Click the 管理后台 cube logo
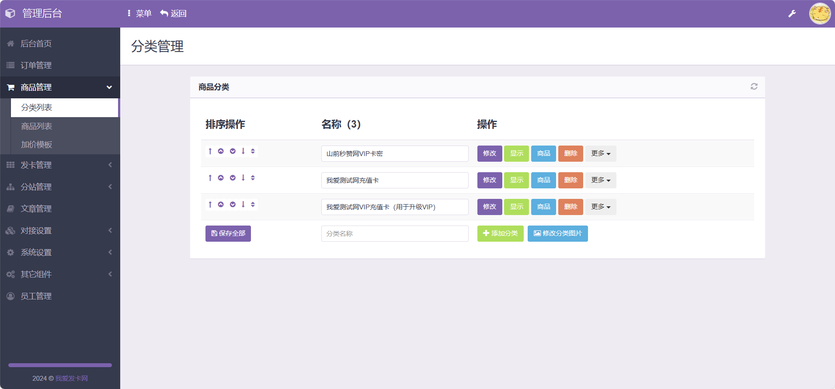 coord(10,14)
